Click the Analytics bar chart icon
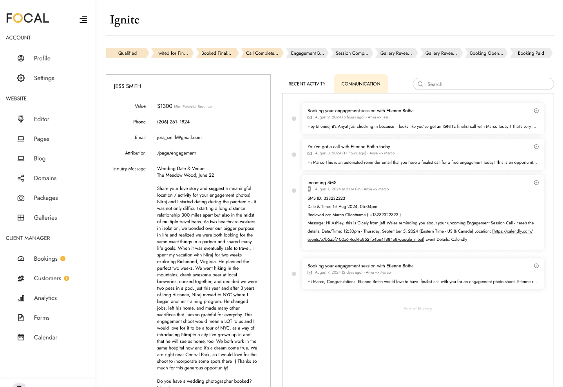563x387 pixels. coord(21,298)
